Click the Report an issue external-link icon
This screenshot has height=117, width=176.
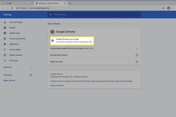(x=137, y=62)
